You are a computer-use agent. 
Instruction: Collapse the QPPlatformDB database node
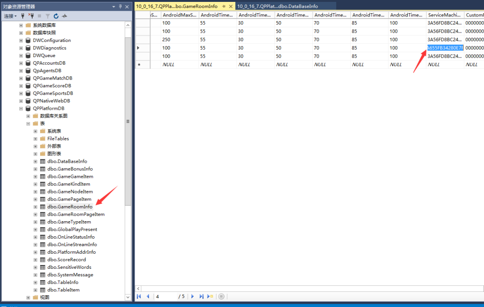pyautogui.click(x=21, y=108)
